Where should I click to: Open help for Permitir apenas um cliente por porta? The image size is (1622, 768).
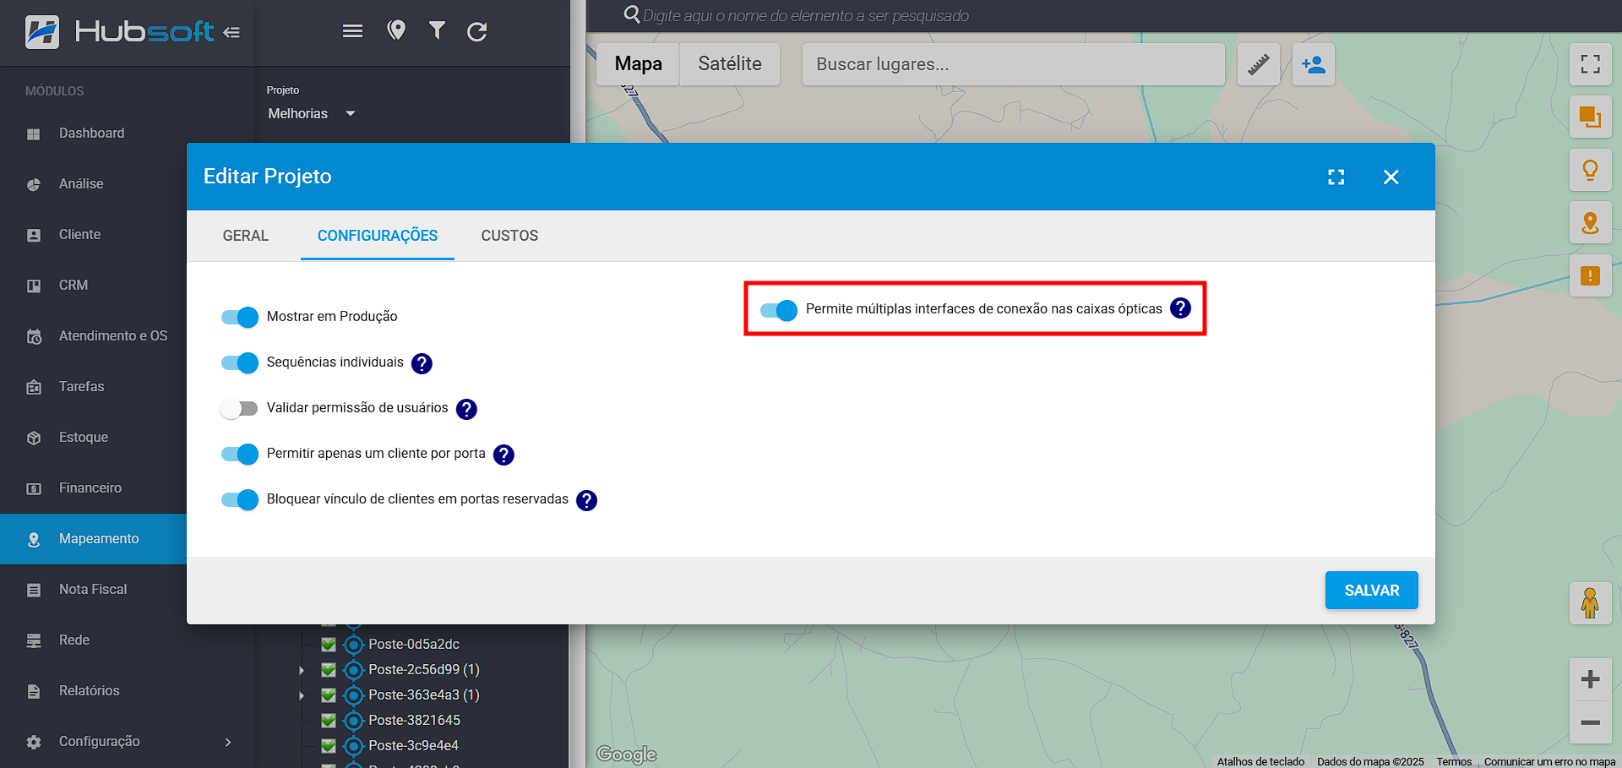pyautogui.click(x=503, y=455)
